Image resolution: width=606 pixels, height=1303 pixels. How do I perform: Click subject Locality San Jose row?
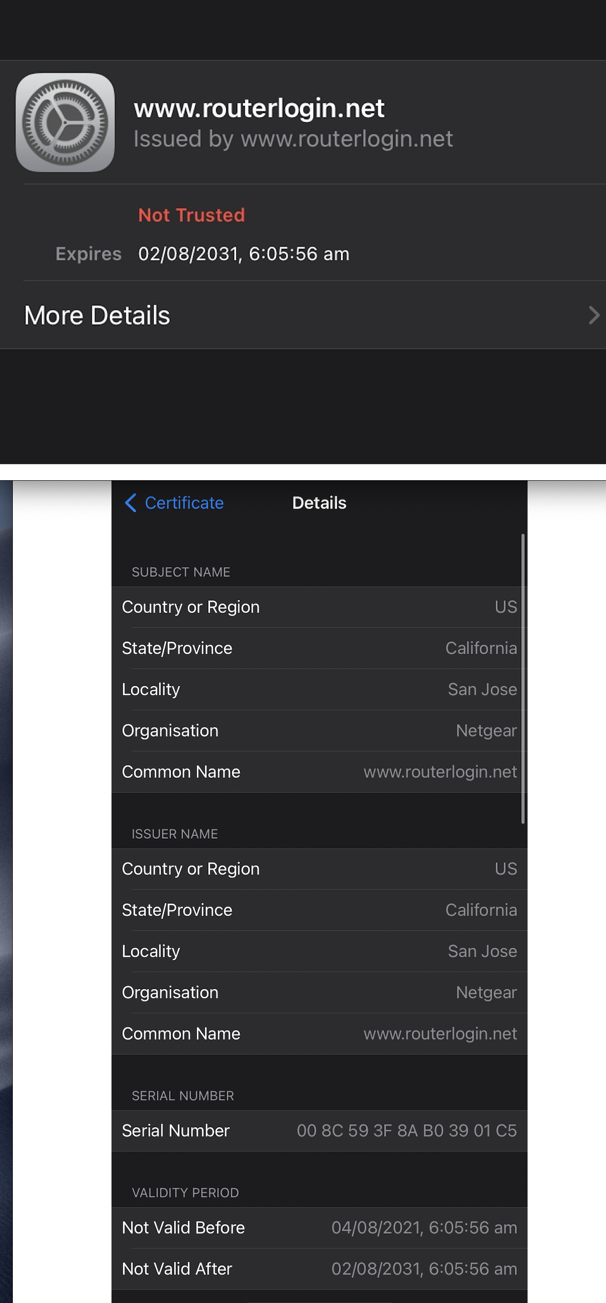[x=319, y=689]
